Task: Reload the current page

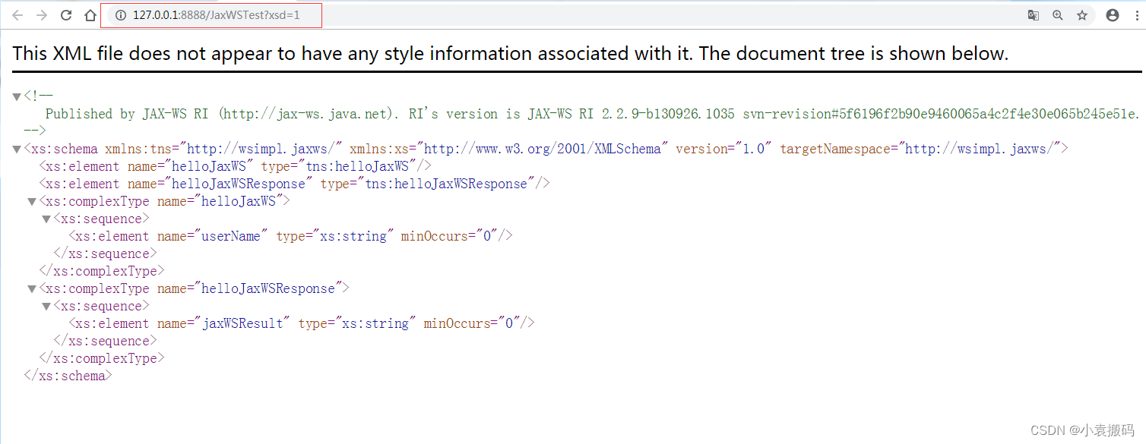Action: (66, 15)
